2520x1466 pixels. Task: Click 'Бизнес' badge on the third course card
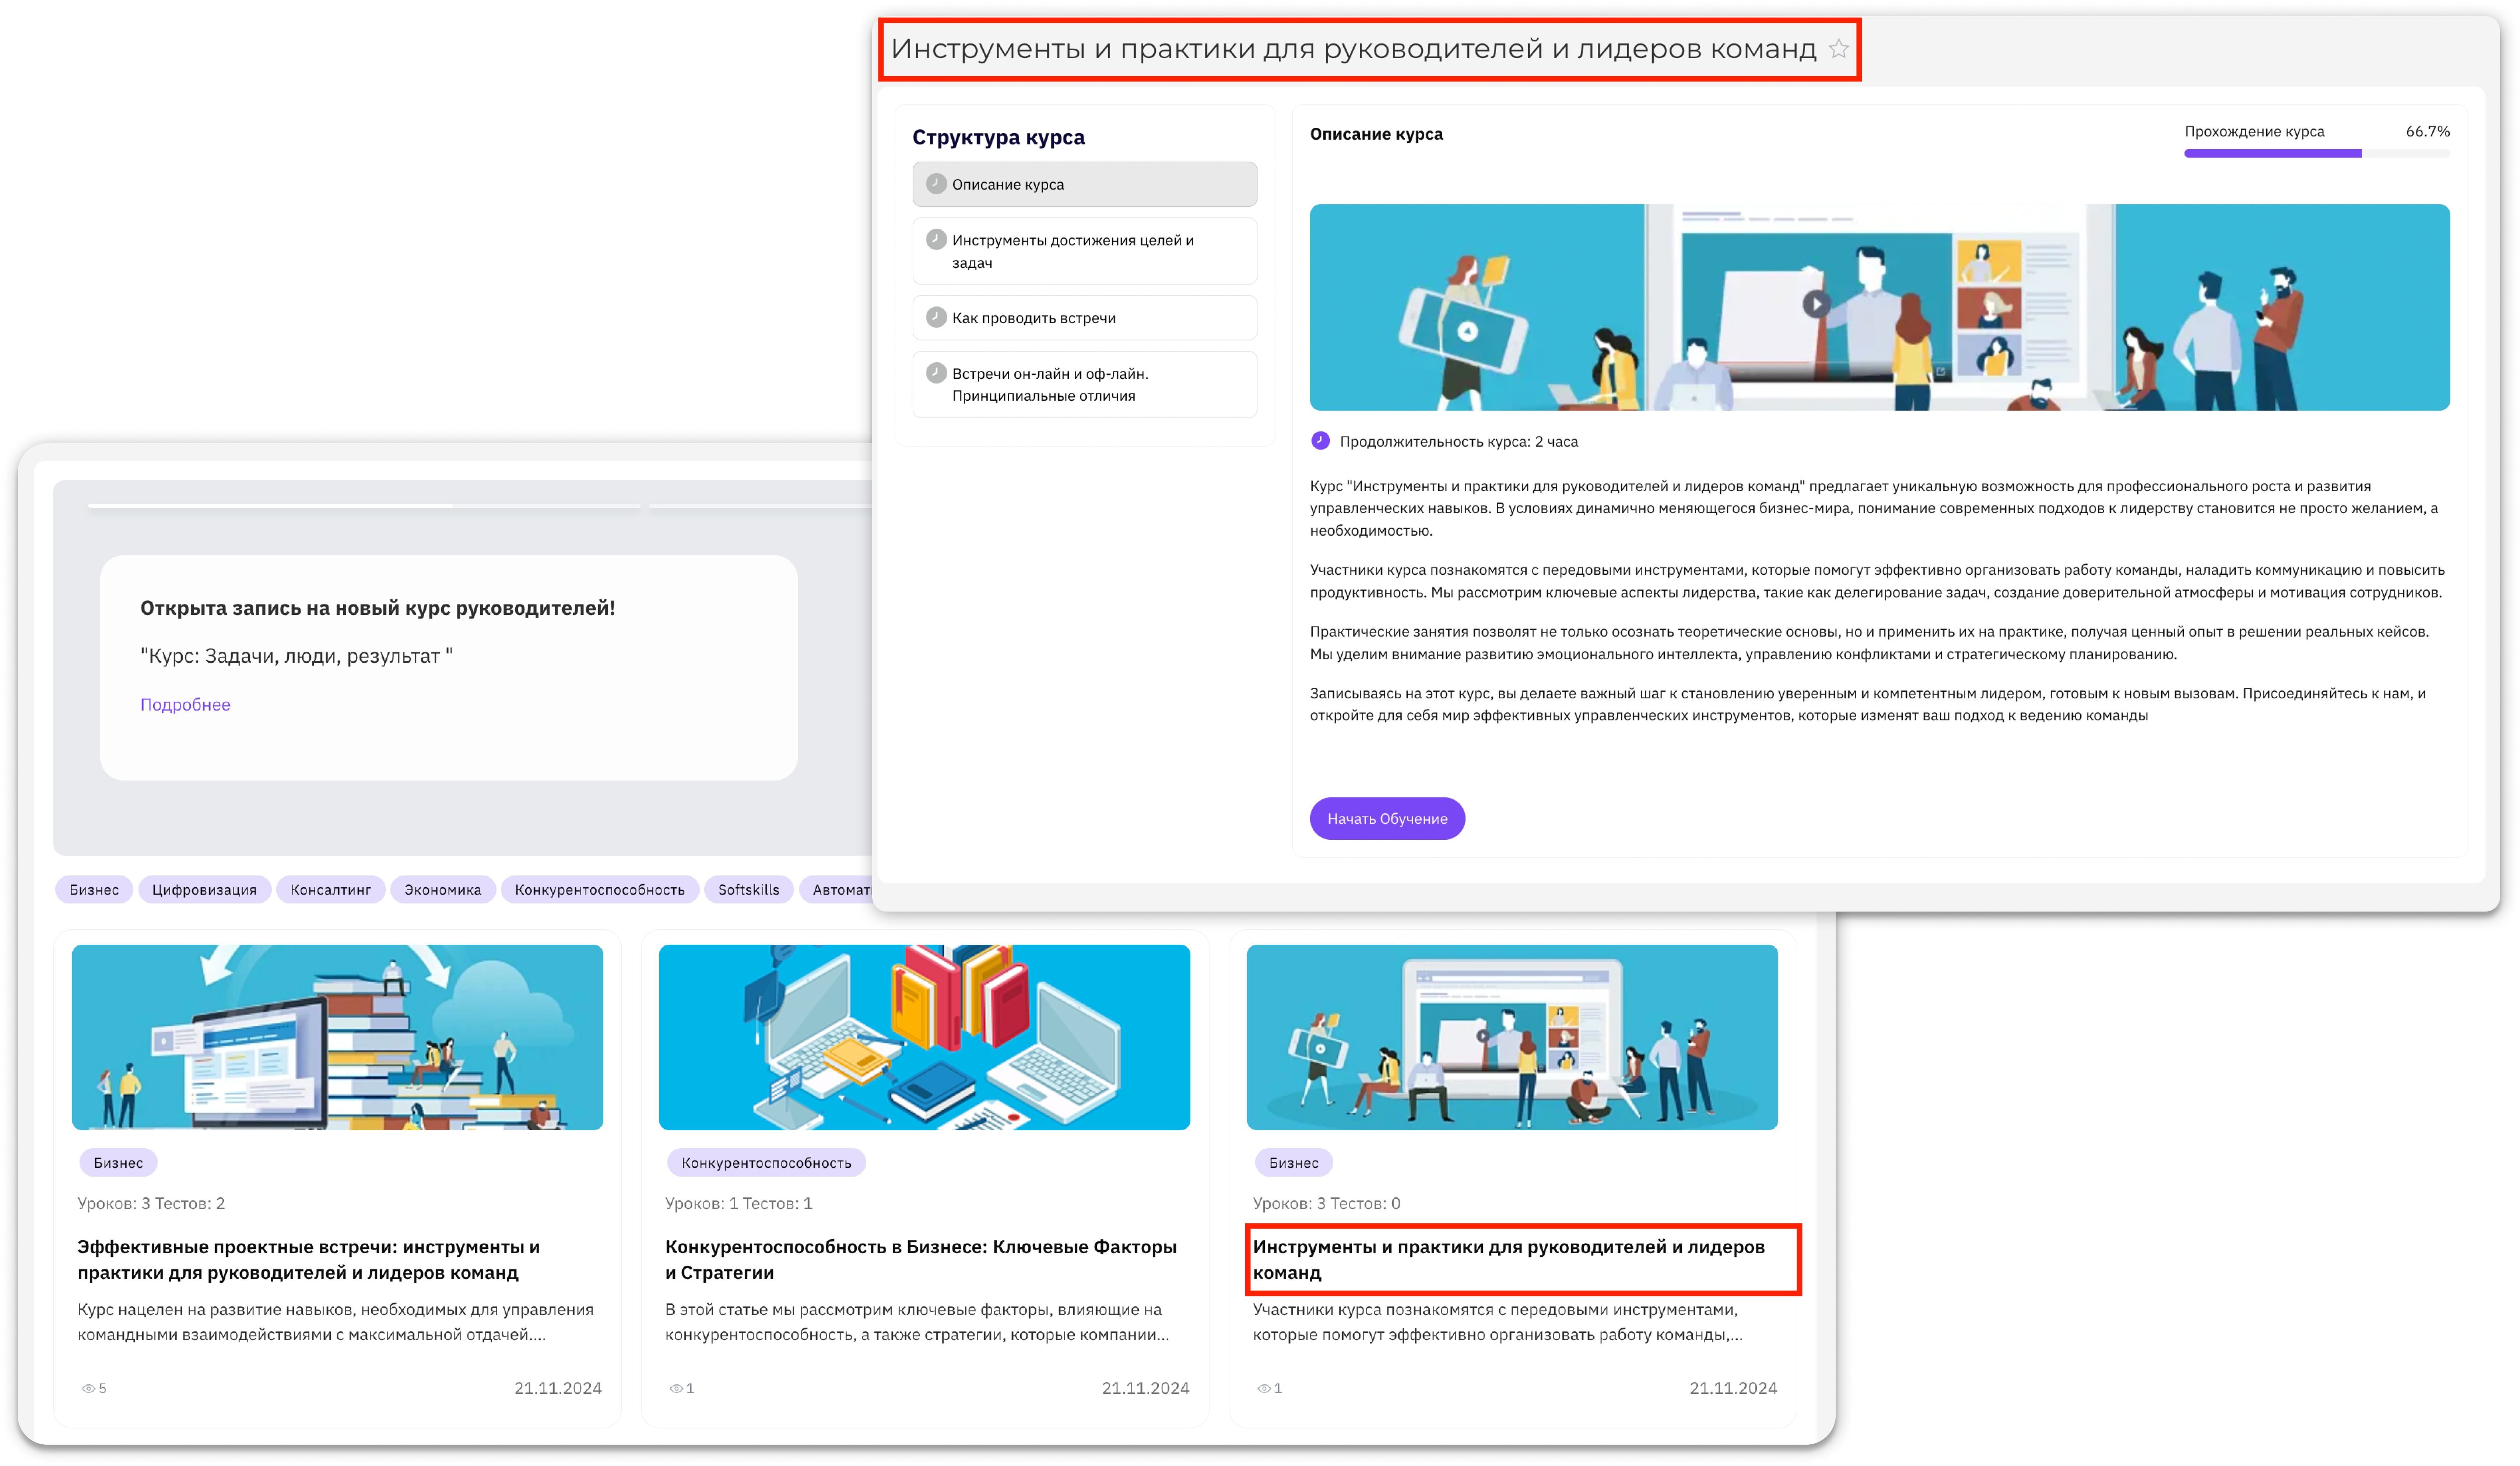pos(1294,1162)
